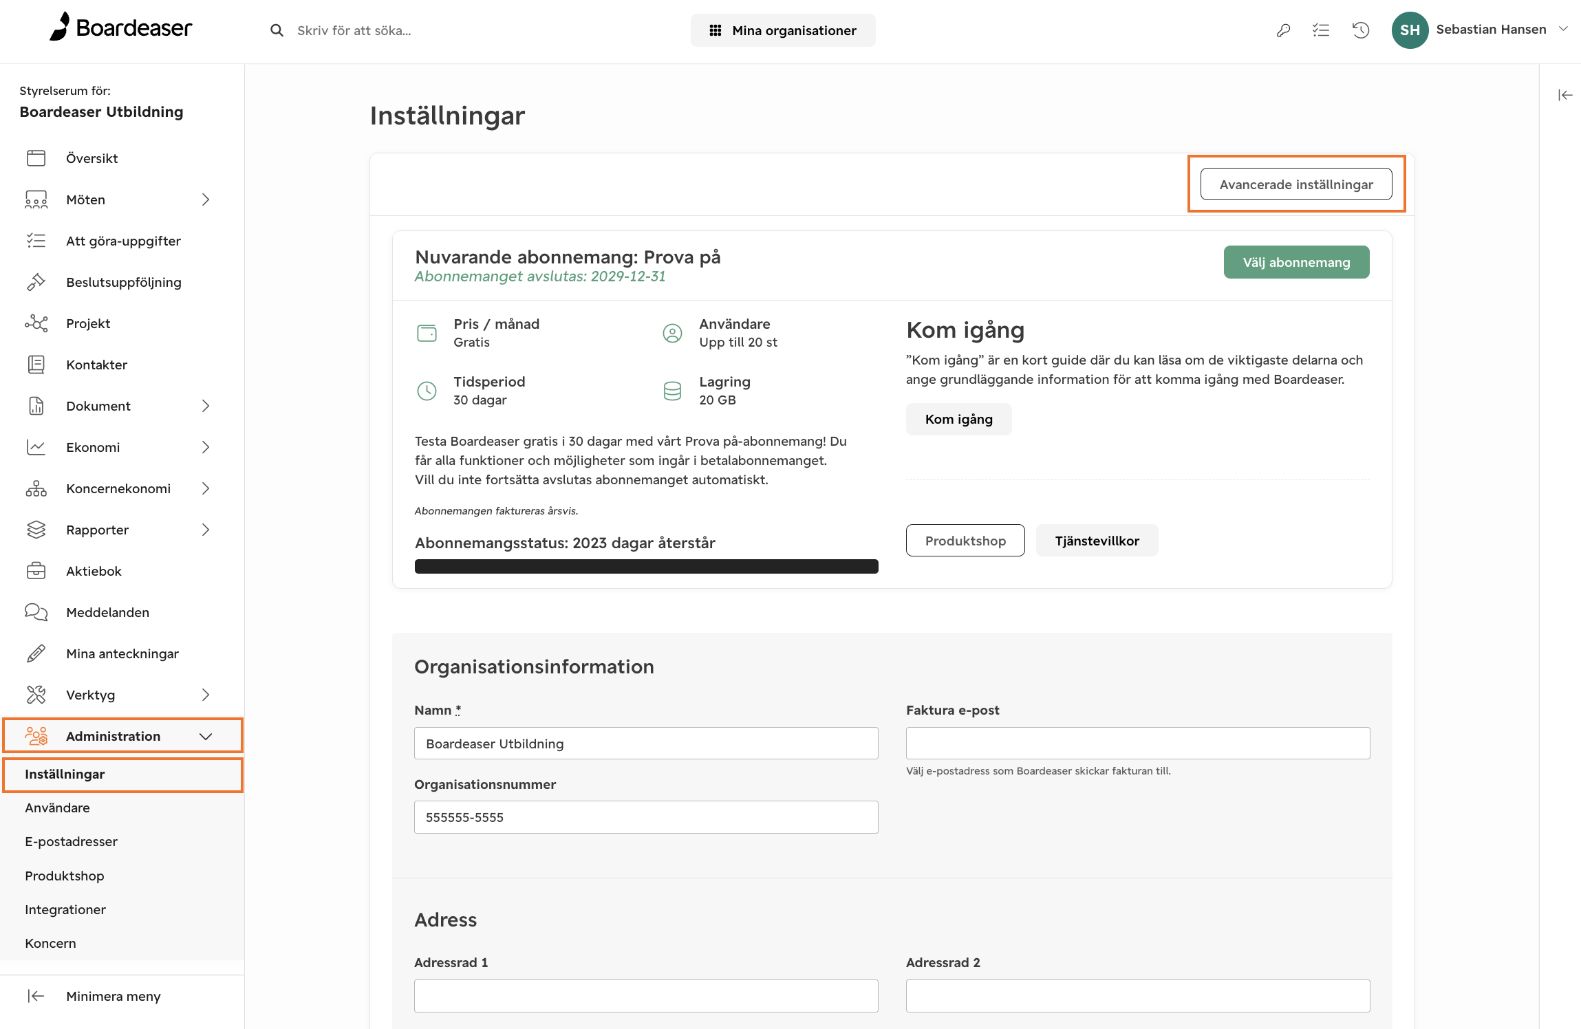The image size is (1581, 1029).
Task: Expand the Rapporter submenu chevron
Action: click(x=206, y=530)
